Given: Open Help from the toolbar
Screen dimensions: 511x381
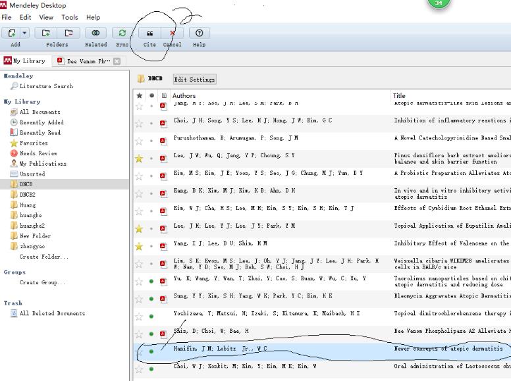Looking at the screenshot, I should [199, 33].
